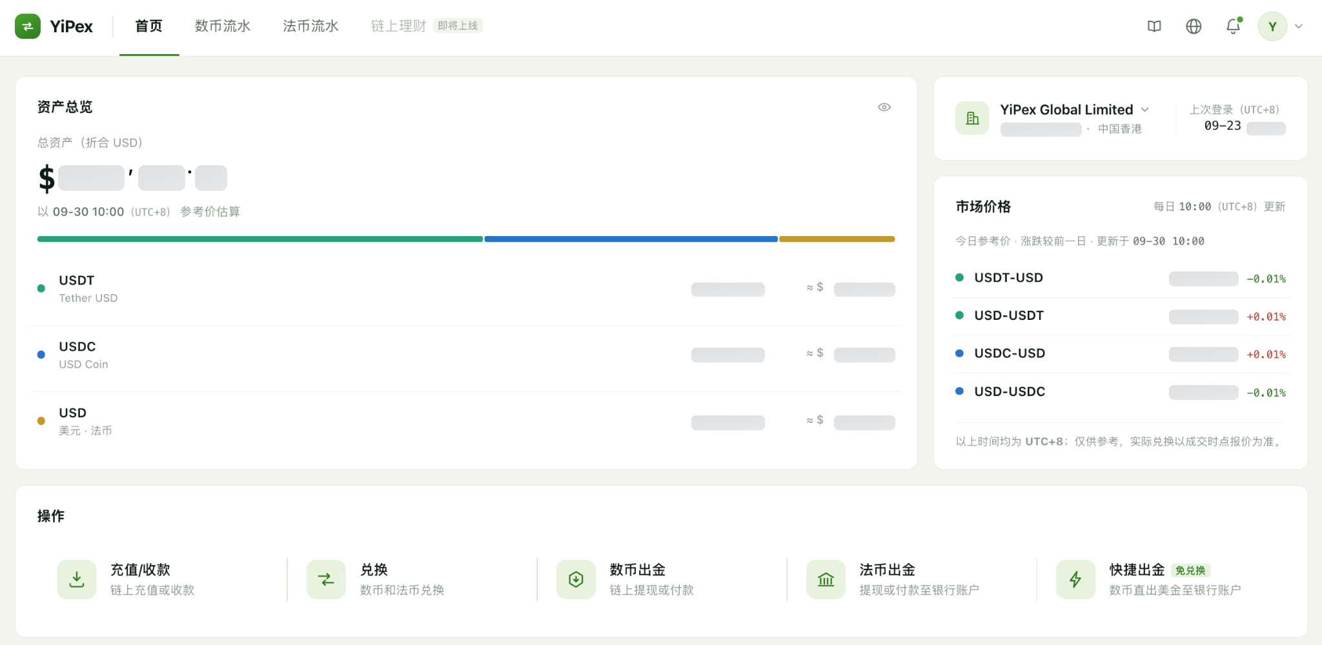
Task: Click the Y user avatar
Action: 1272,26
